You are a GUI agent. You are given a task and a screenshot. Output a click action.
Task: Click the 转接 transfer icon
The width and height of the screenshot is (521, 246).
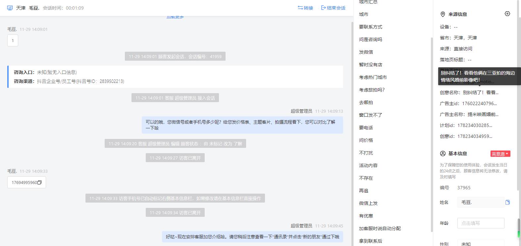[300, 8]
